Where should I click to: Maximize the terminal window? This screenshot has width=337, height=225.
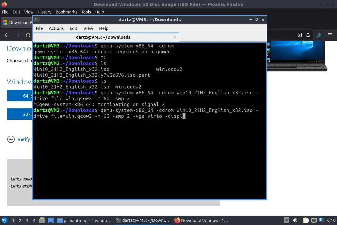point(257,20)
